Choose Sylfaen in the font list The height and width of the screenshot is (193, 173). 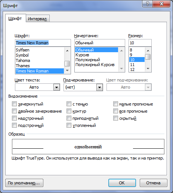[x=40, y=50]
